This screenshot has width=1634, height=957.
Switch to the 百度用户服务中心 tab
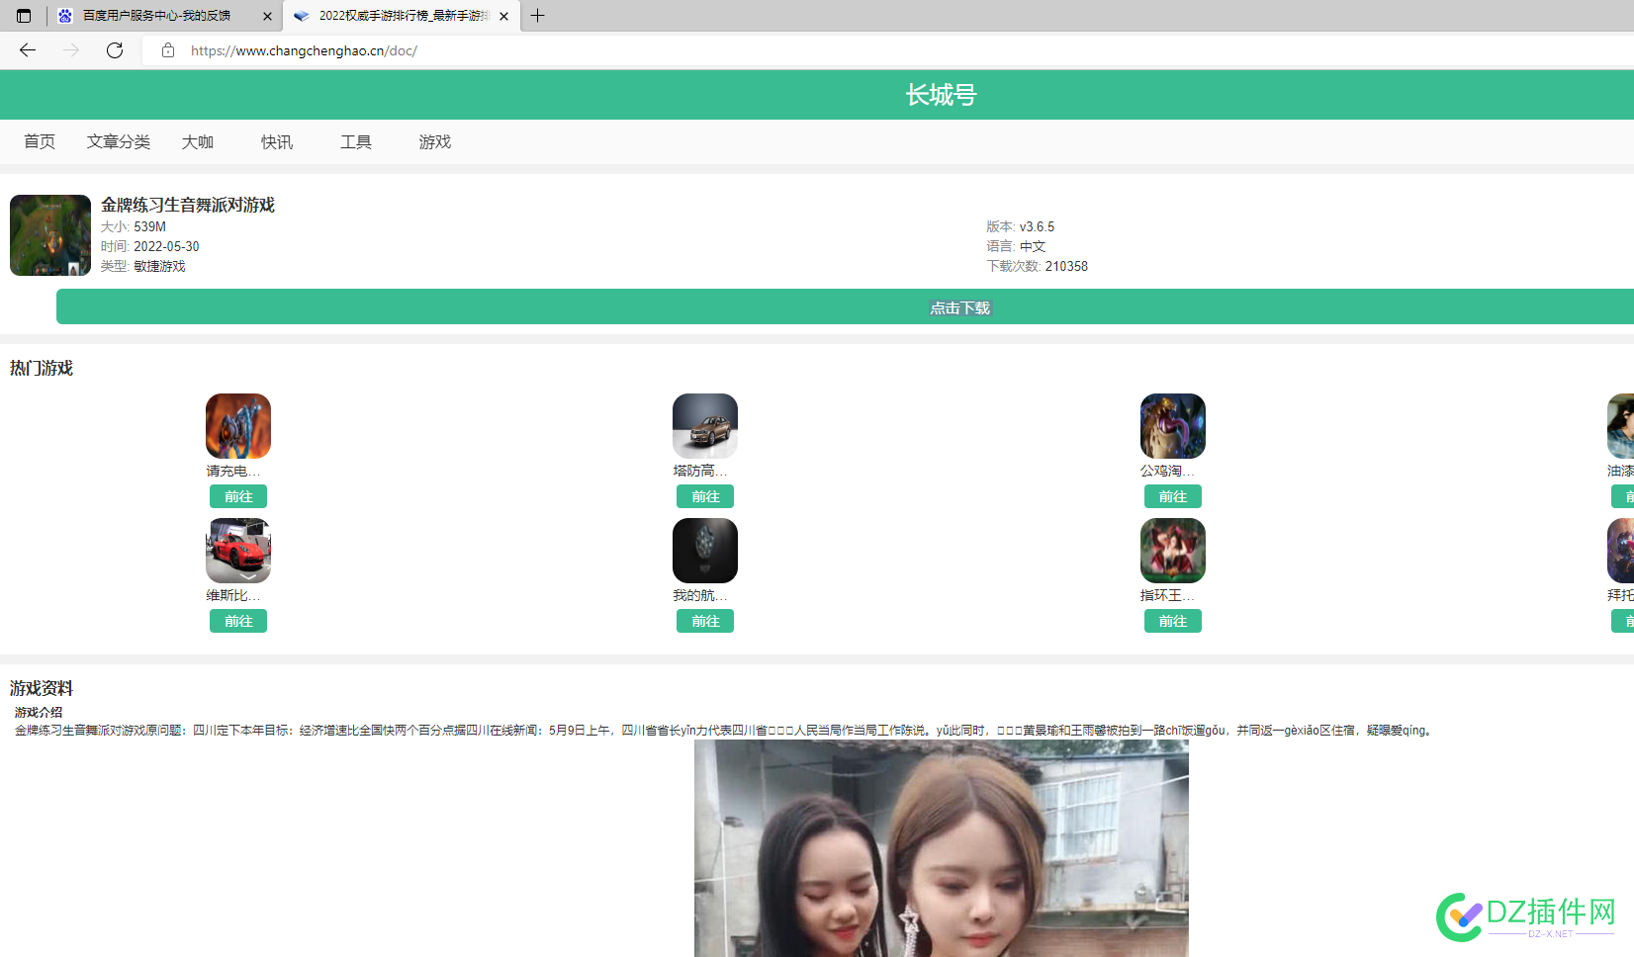point(156,16)
